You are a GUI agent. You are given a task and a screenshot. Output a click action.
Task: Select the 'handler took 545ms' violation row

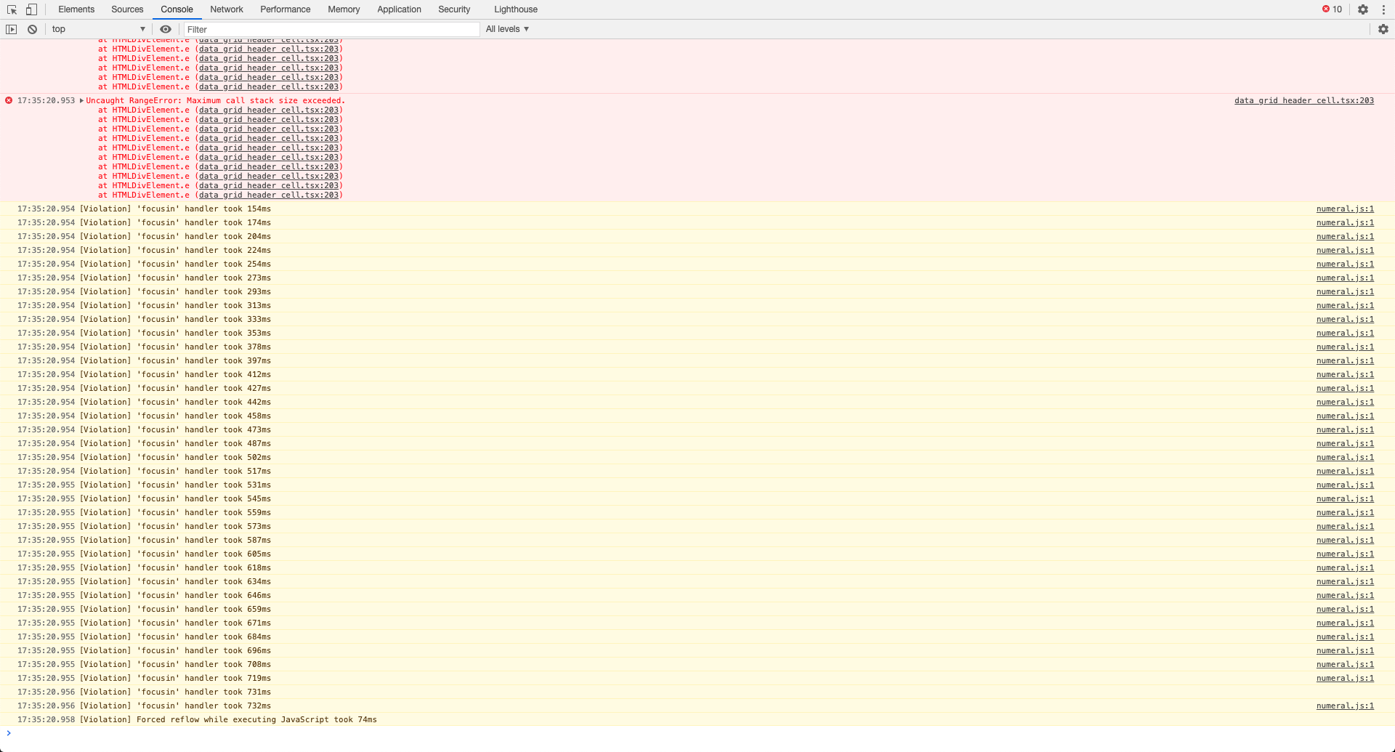point(697,498)
